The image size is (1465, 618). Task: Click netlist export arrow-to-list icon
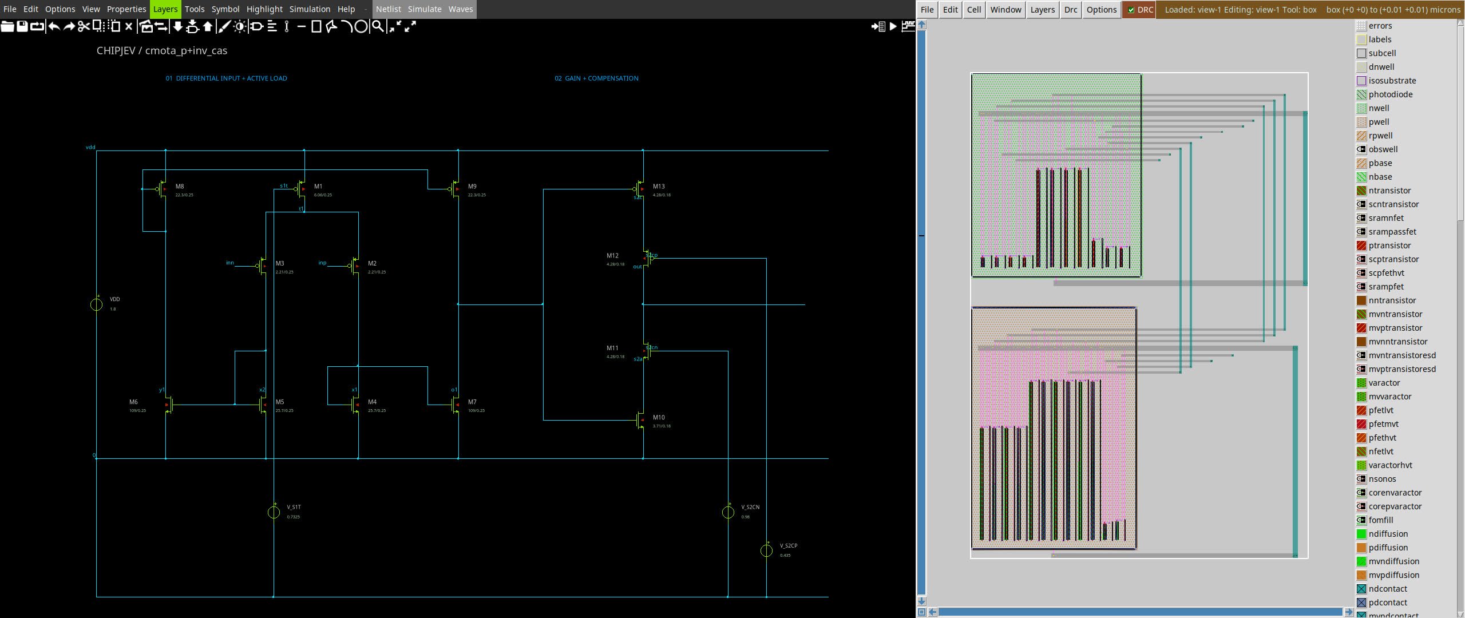coord(878,26)
